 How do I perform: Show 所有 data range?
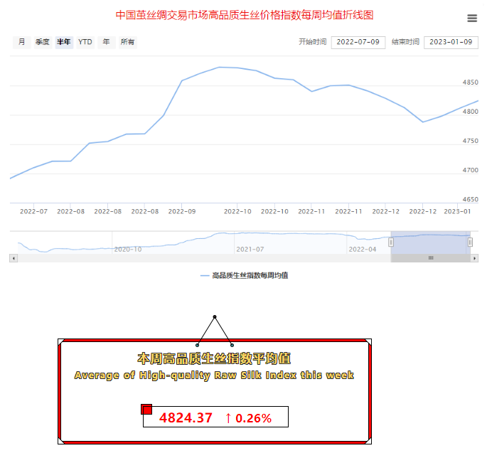(x=128, y=43)
